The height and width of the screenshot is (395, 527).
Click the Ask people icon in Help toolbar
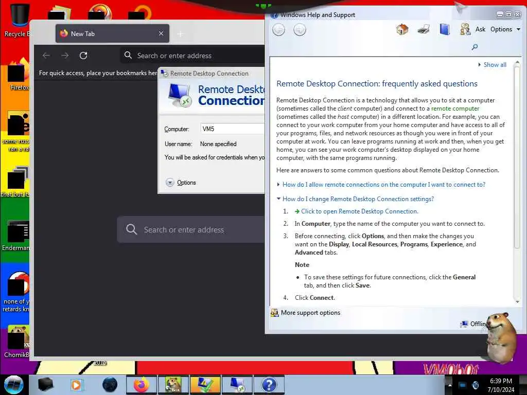465,29
